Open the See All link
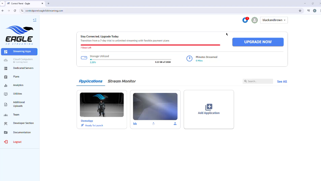The image size is (321, 181). point(282,82)
